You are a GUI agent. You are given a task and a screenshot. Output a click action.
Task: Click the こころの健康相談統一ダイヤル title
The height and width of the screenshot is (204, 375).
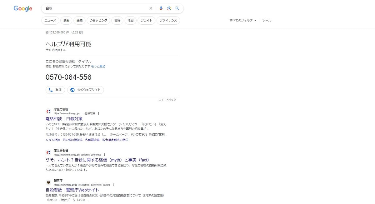click(x=68, y=62)
